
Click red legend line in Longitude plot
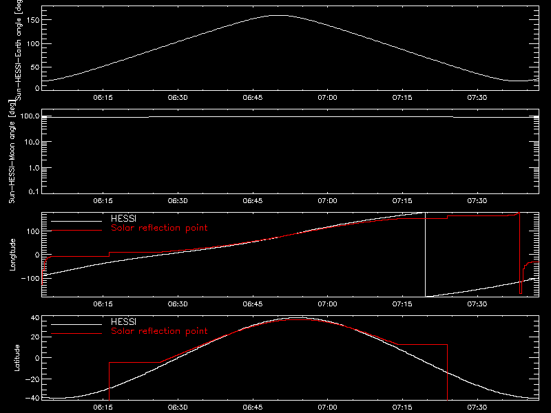click(76, 231)
